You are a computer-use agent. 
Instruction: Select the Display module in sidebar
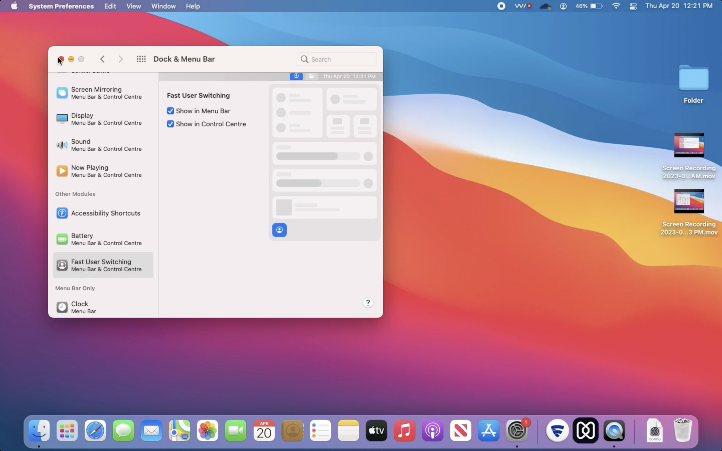point(103,119)
